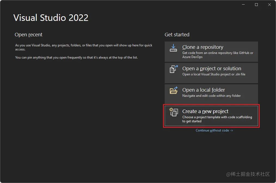
Task: Click the Clone a repository download icon
Action: click(x=173, y=48)
